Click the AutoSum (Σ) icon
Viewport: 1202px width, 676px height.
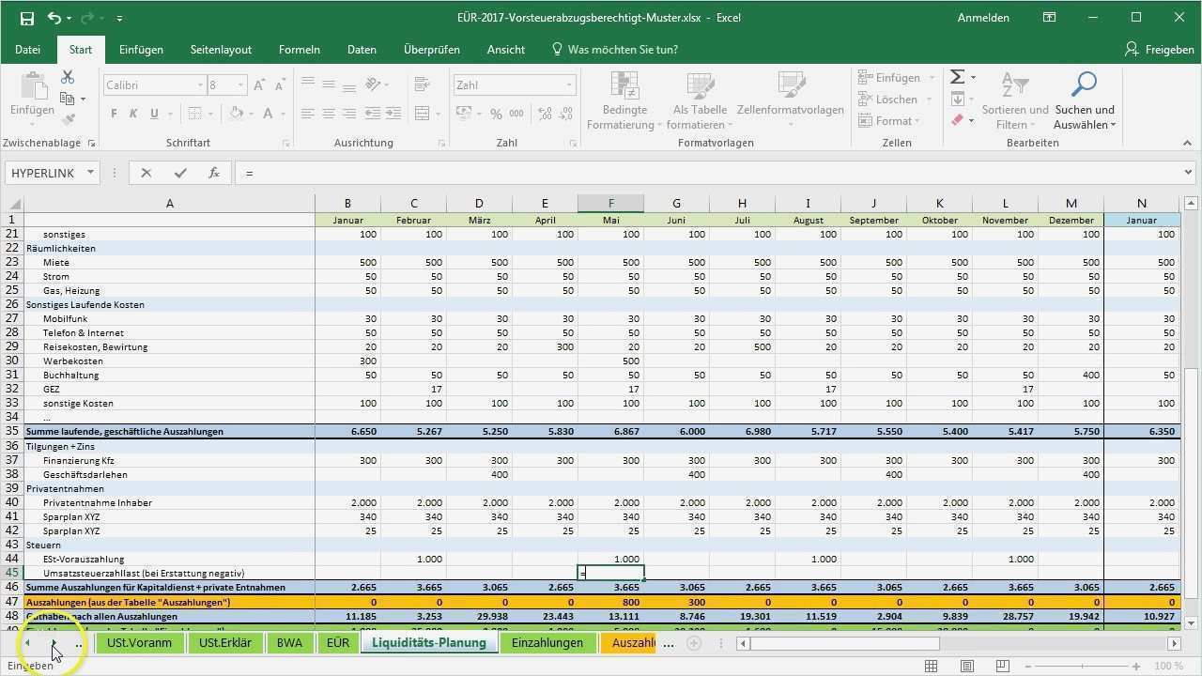(x=955, y=76)
